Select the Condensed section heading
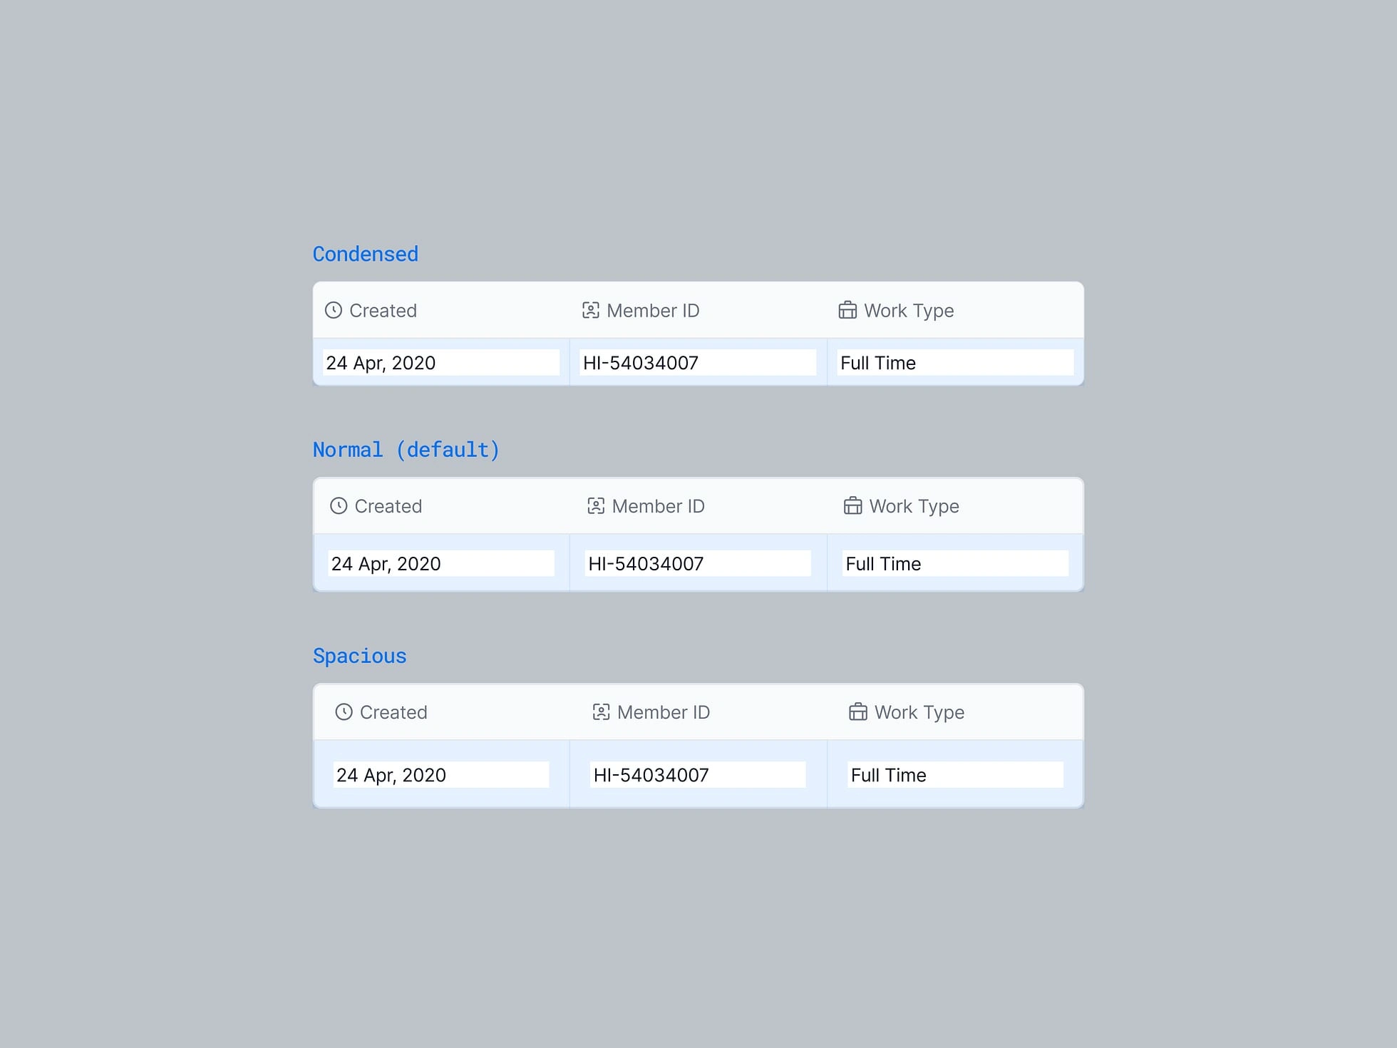The image size is (1397, 1048). pos(366,254)
